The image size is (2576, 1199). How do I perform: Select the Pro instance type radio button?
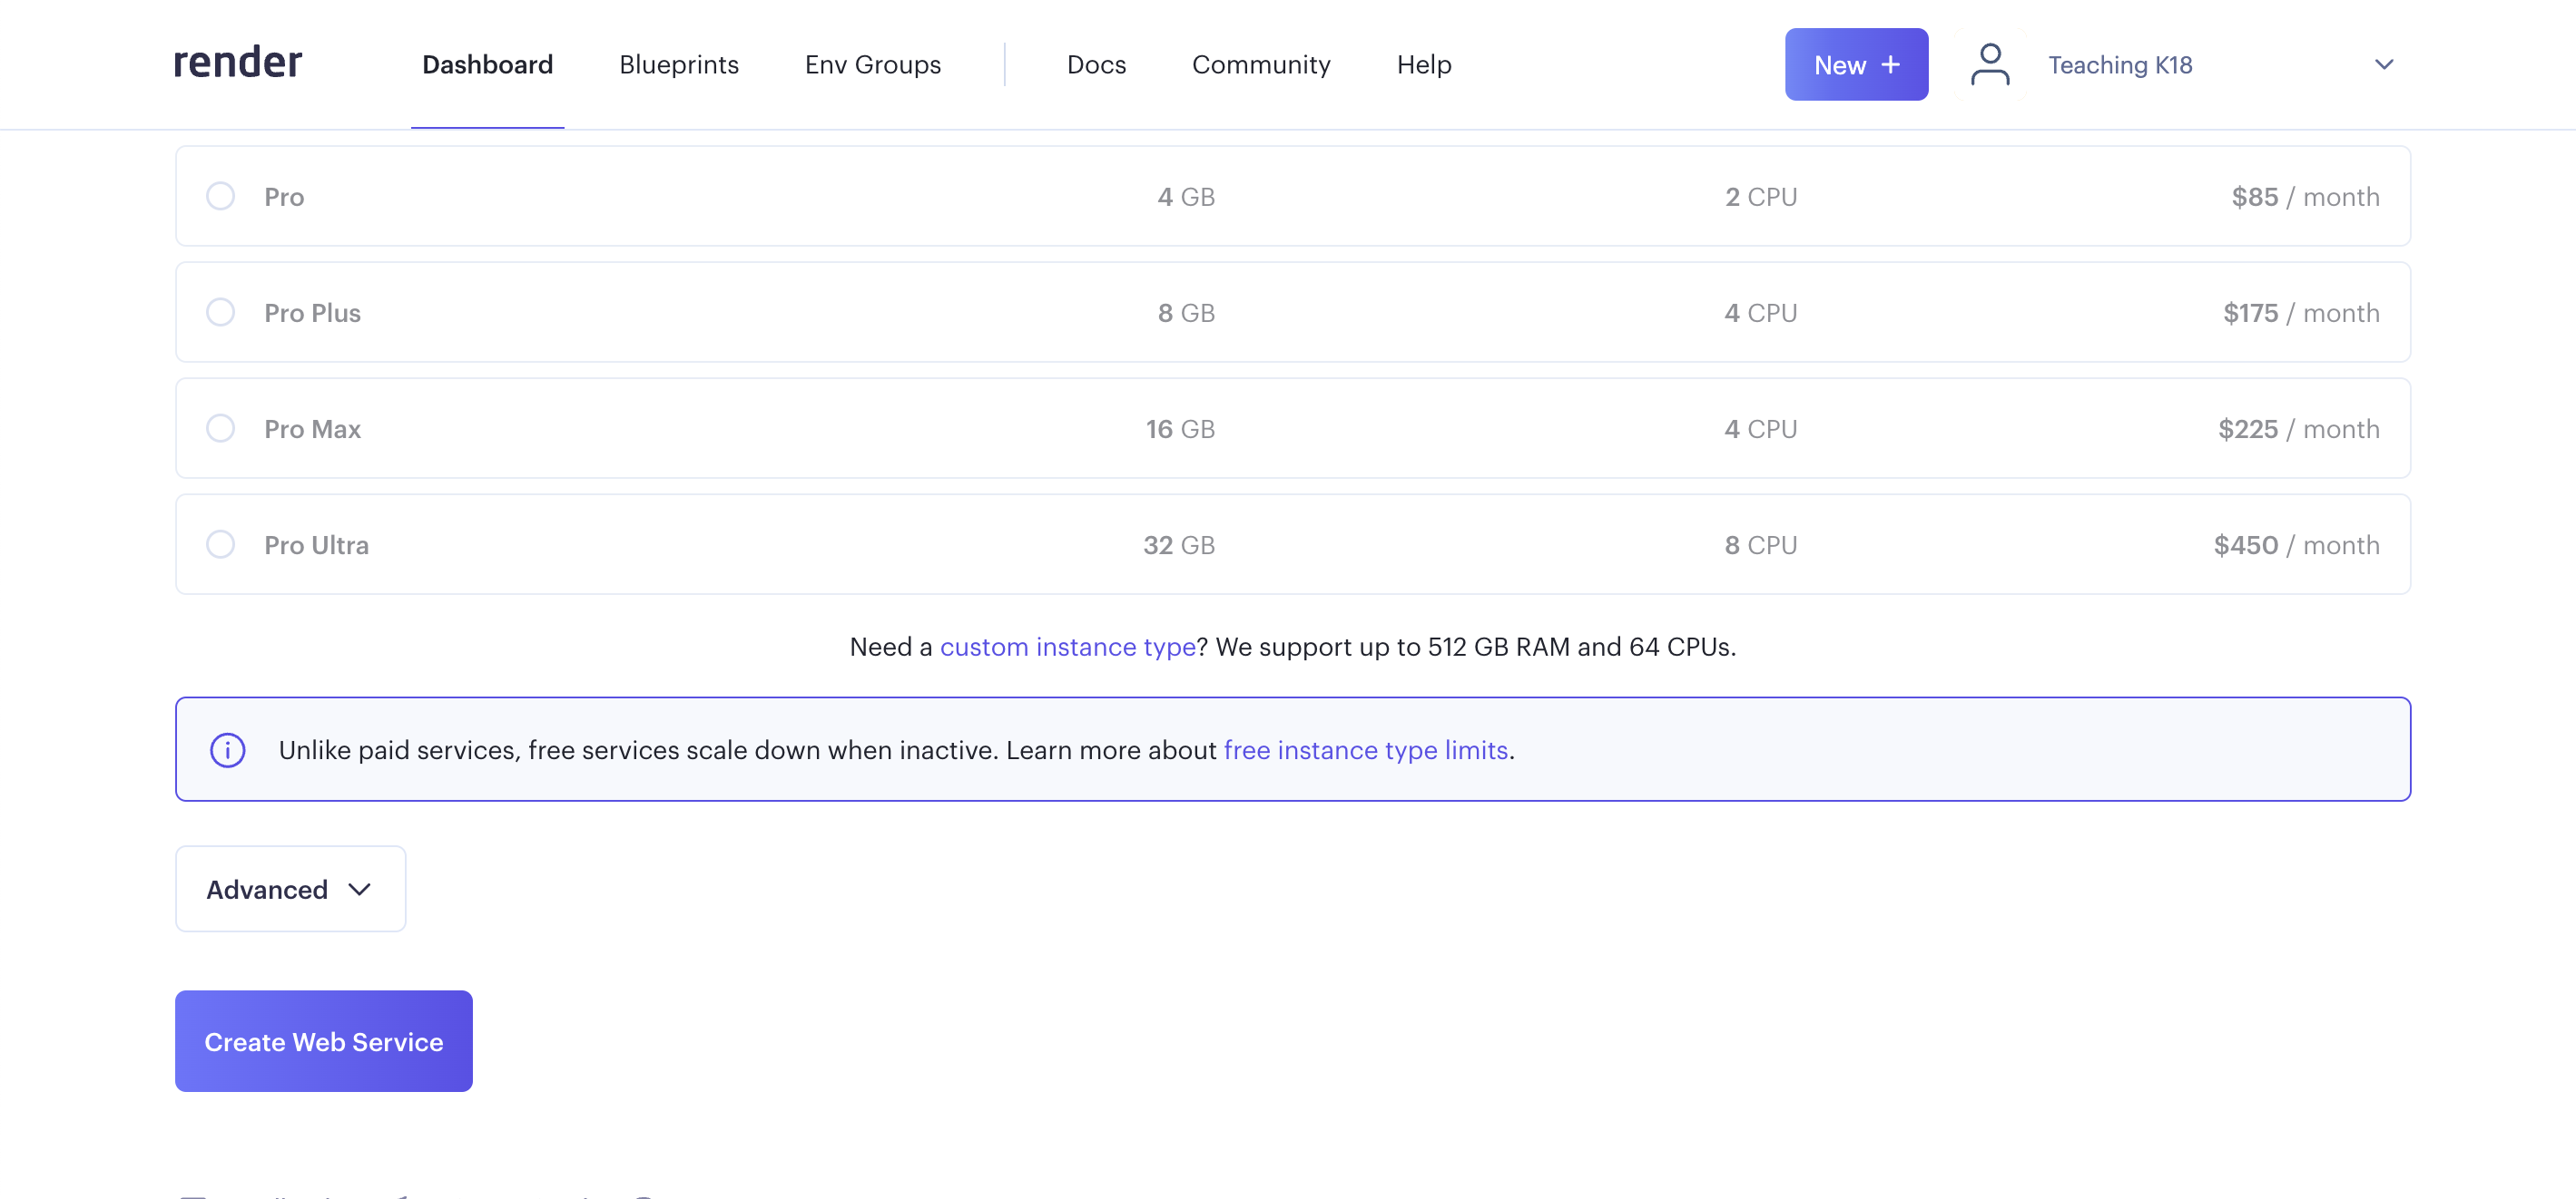point(220,196)
